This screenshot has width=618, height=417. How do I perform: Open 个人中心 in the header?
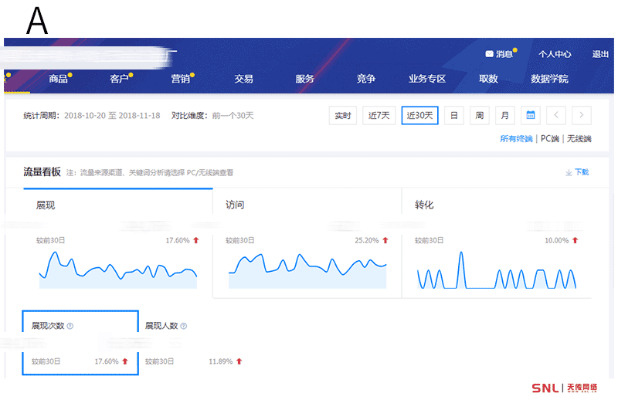tap(555, 54)
